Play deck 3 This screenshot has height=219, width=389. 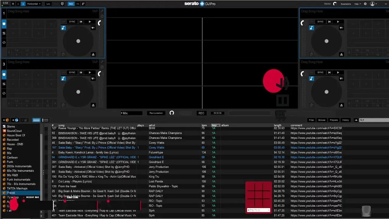[x=90, y=72]
